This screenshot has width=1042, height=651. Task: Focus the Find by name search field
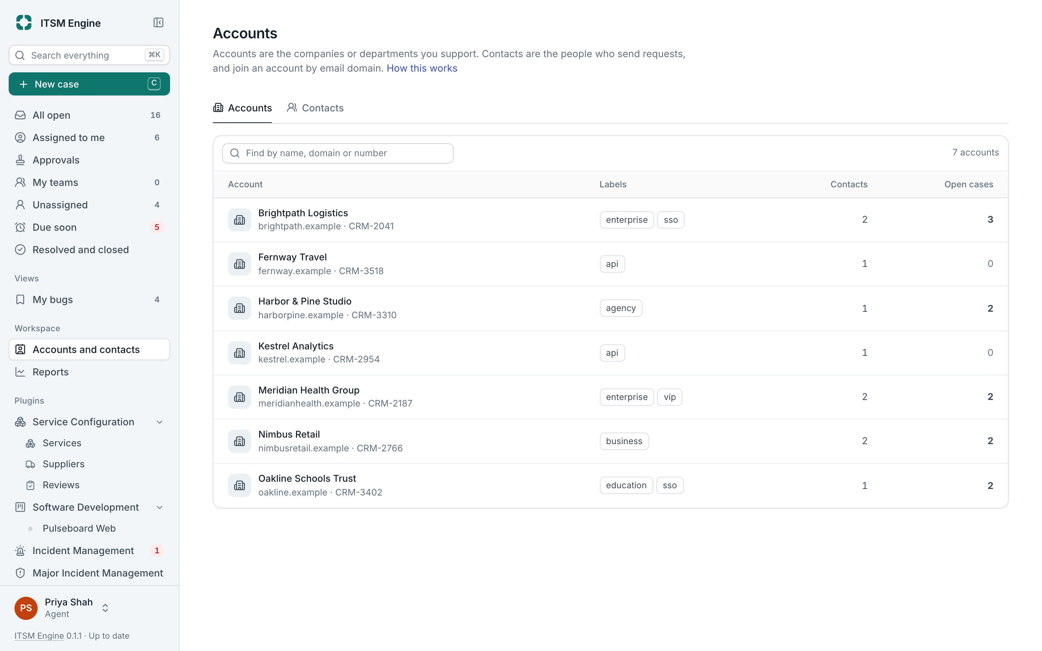click(x=338, y=153)
